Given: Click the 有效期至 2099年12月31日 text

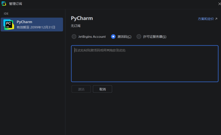Looking at the screenshot, I should pos(36,27).
